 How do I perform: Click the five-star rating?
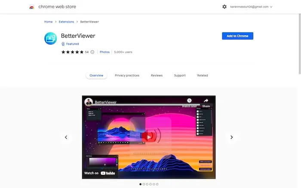72,52
